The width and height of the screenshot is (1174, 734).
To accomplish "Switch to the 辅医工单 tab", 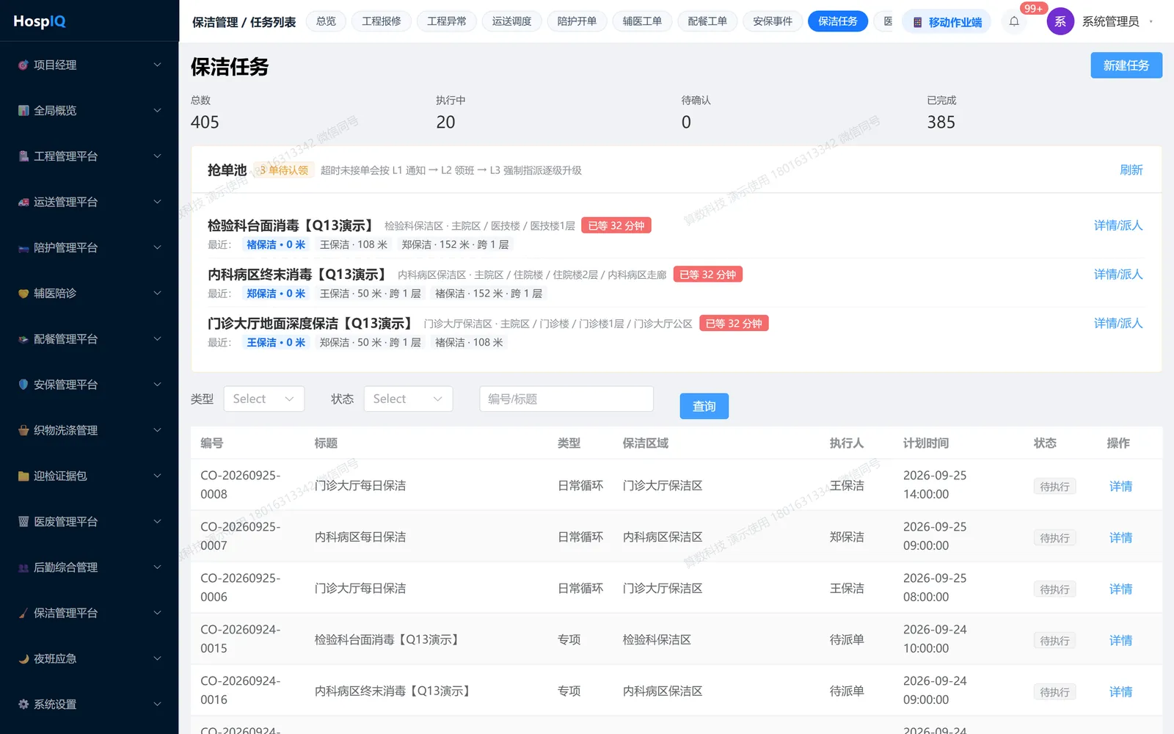I will (x=642, y=21).
